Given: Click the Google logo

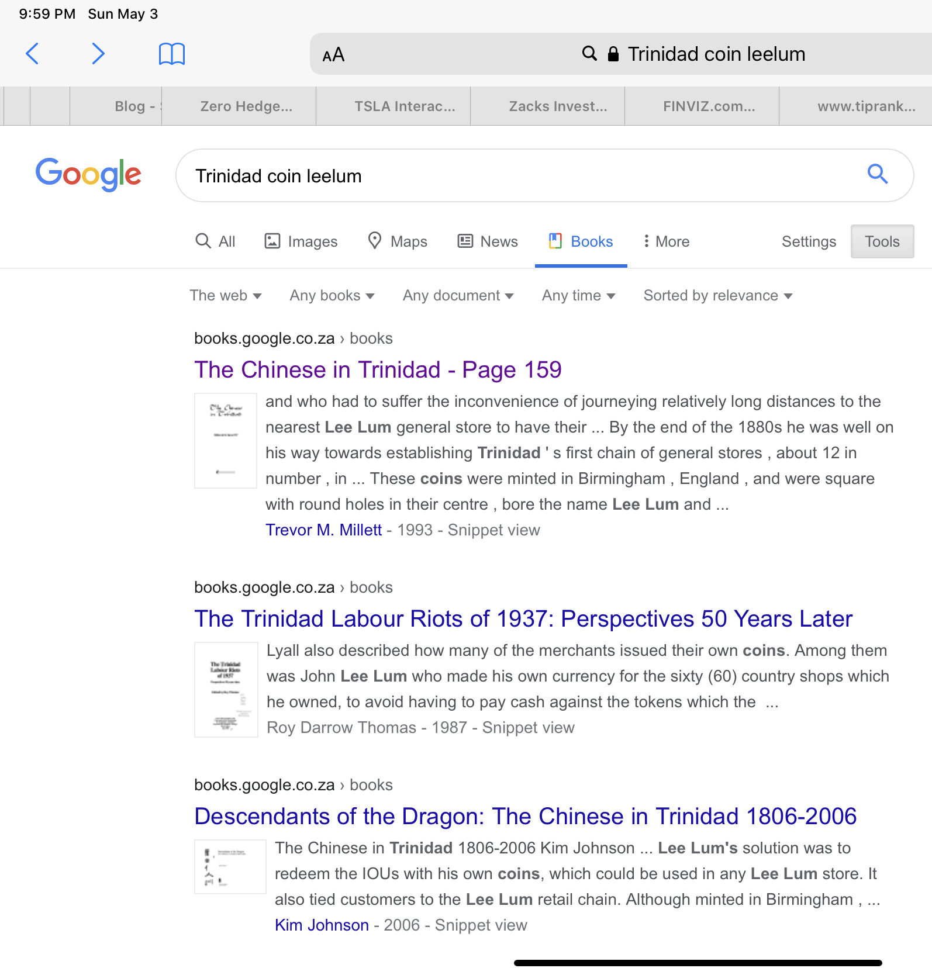Looking at the screenshot, I should (88, 174).
